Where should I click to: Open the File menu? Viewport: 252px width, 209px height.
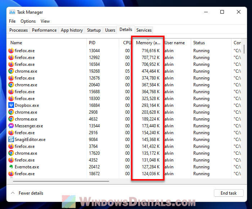point(12,21)
